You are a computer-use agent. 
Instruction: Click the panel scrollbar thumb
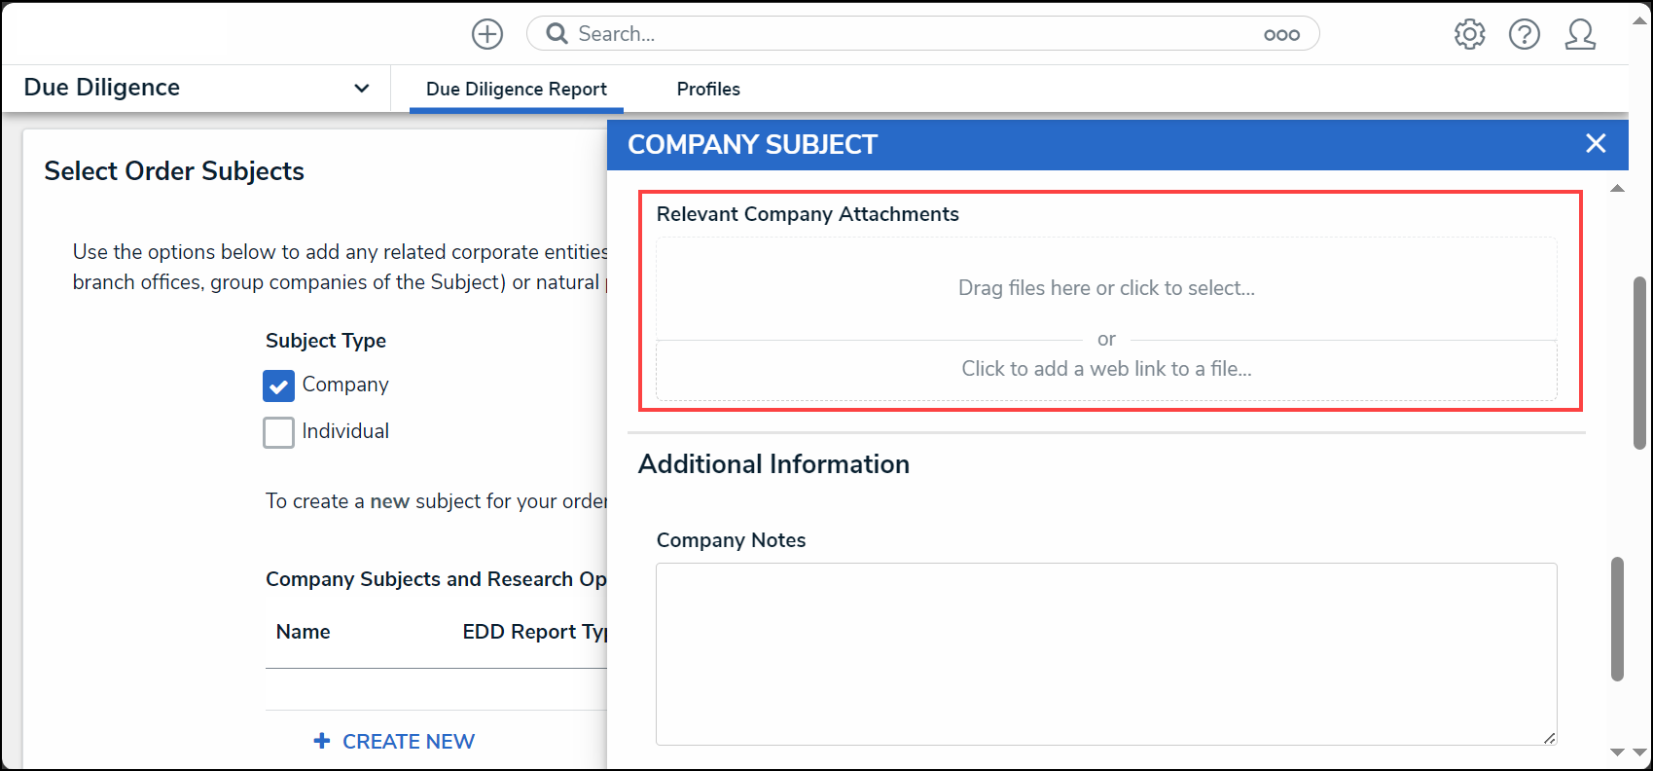pos(1617,619)
